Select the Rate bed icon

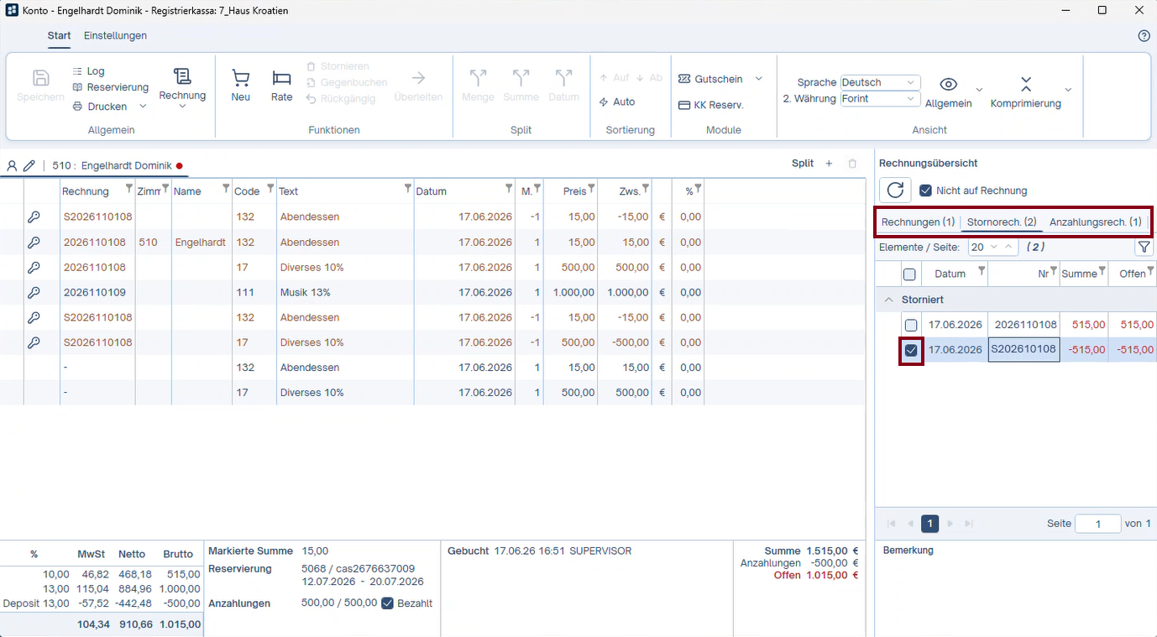[282, 78]
